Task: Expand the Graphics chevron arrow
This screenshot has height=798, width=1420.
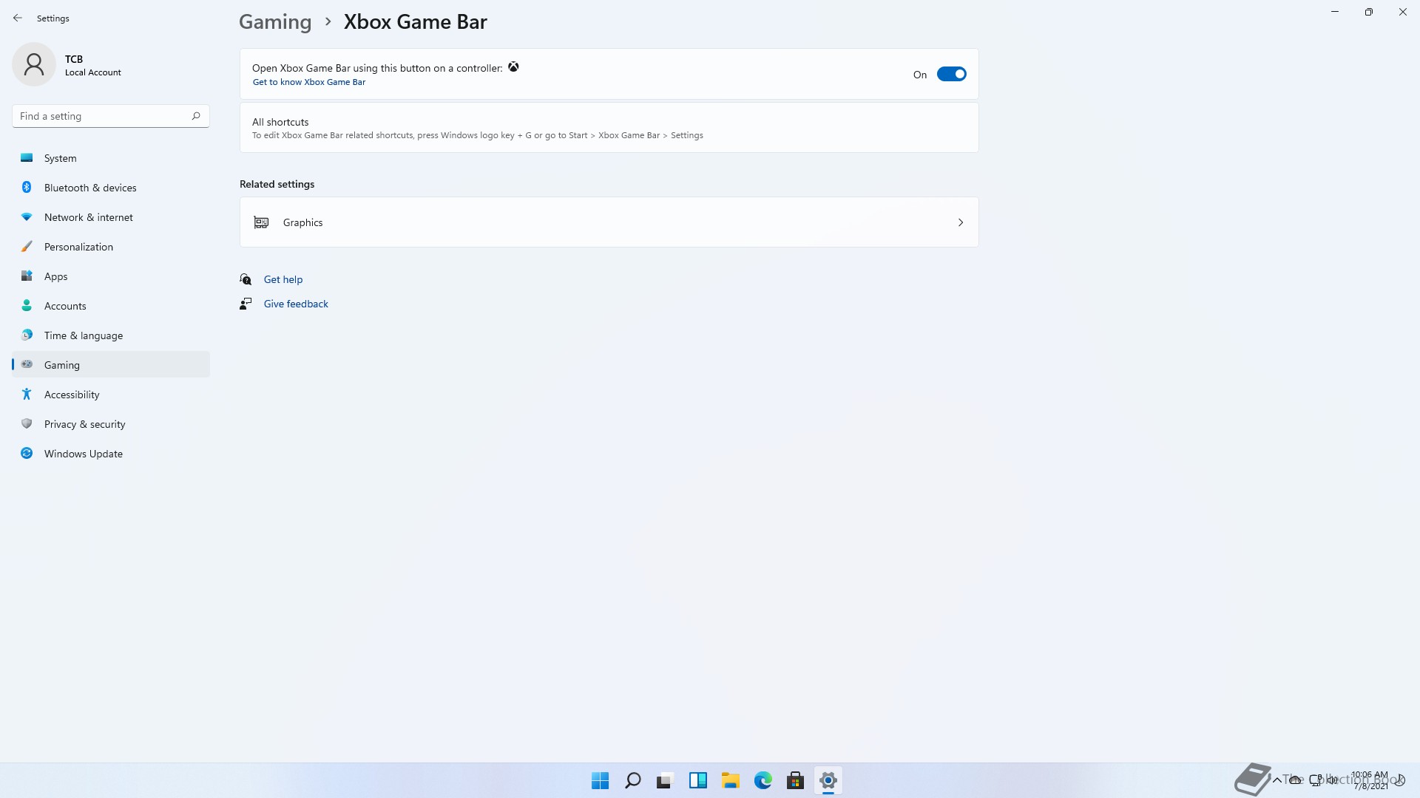Action: (961, 222)
